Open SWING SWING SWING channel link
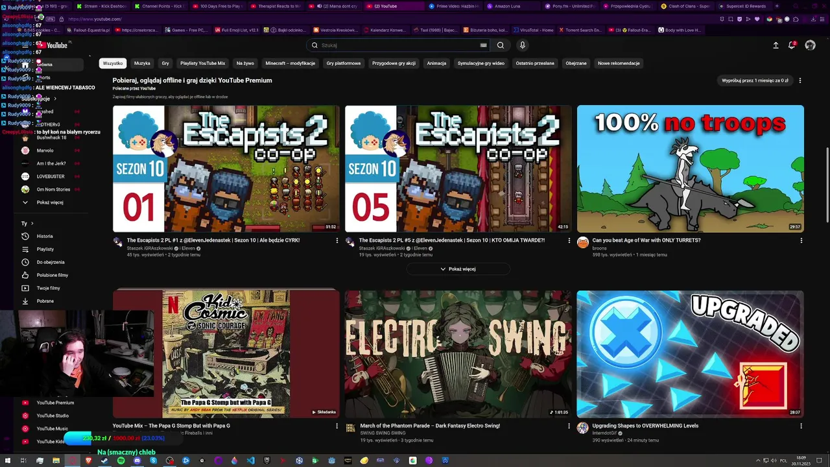Viewport: 830px width, 467px height. click(383, 433)
